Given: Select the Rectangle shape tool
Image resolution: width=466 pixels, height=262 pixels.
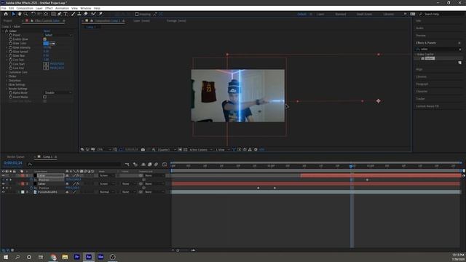Looking at the screenshot, I should tap(53, 14).
